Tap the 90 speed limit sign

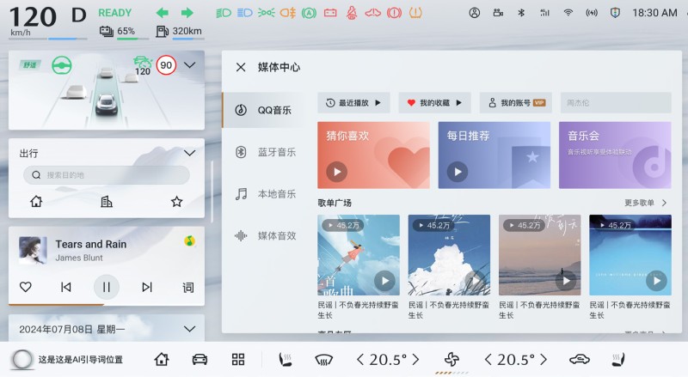pyautogui.click(x=166, y=65)
